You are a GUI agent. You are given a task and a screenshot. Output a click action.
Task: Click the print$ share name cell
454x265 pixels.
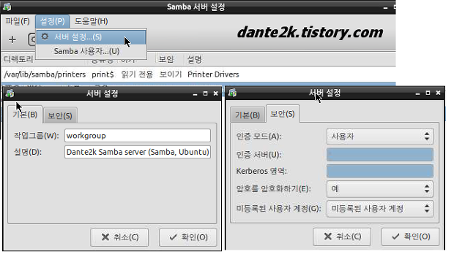tap(103, 74)
